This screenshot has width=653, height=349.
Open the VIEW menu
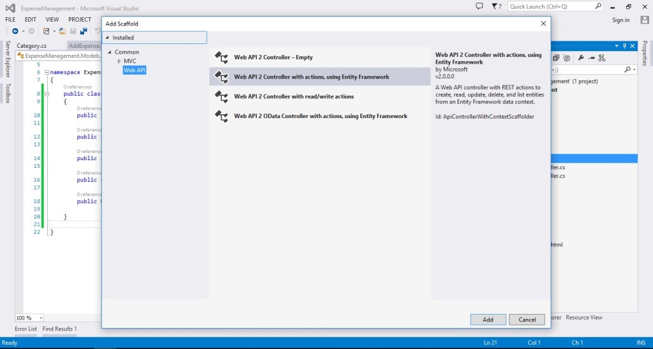click(x=52, y=20)
